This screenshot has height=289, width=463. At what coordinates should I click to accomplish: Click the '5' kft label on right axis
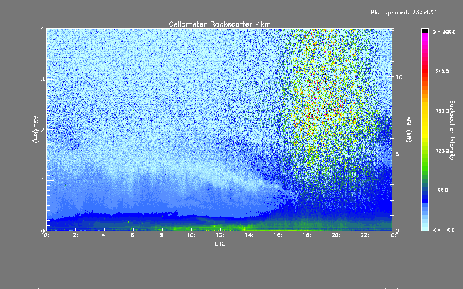398,154
